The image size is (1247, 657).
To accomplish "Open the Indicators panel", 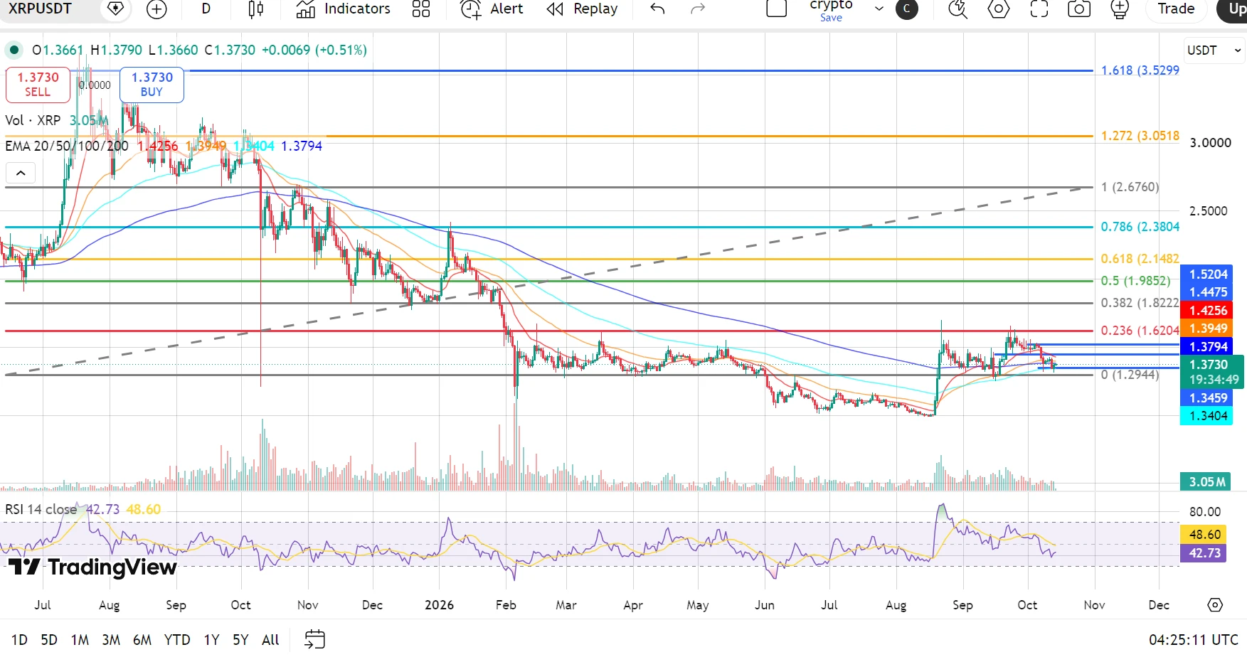I will (343, 9).
